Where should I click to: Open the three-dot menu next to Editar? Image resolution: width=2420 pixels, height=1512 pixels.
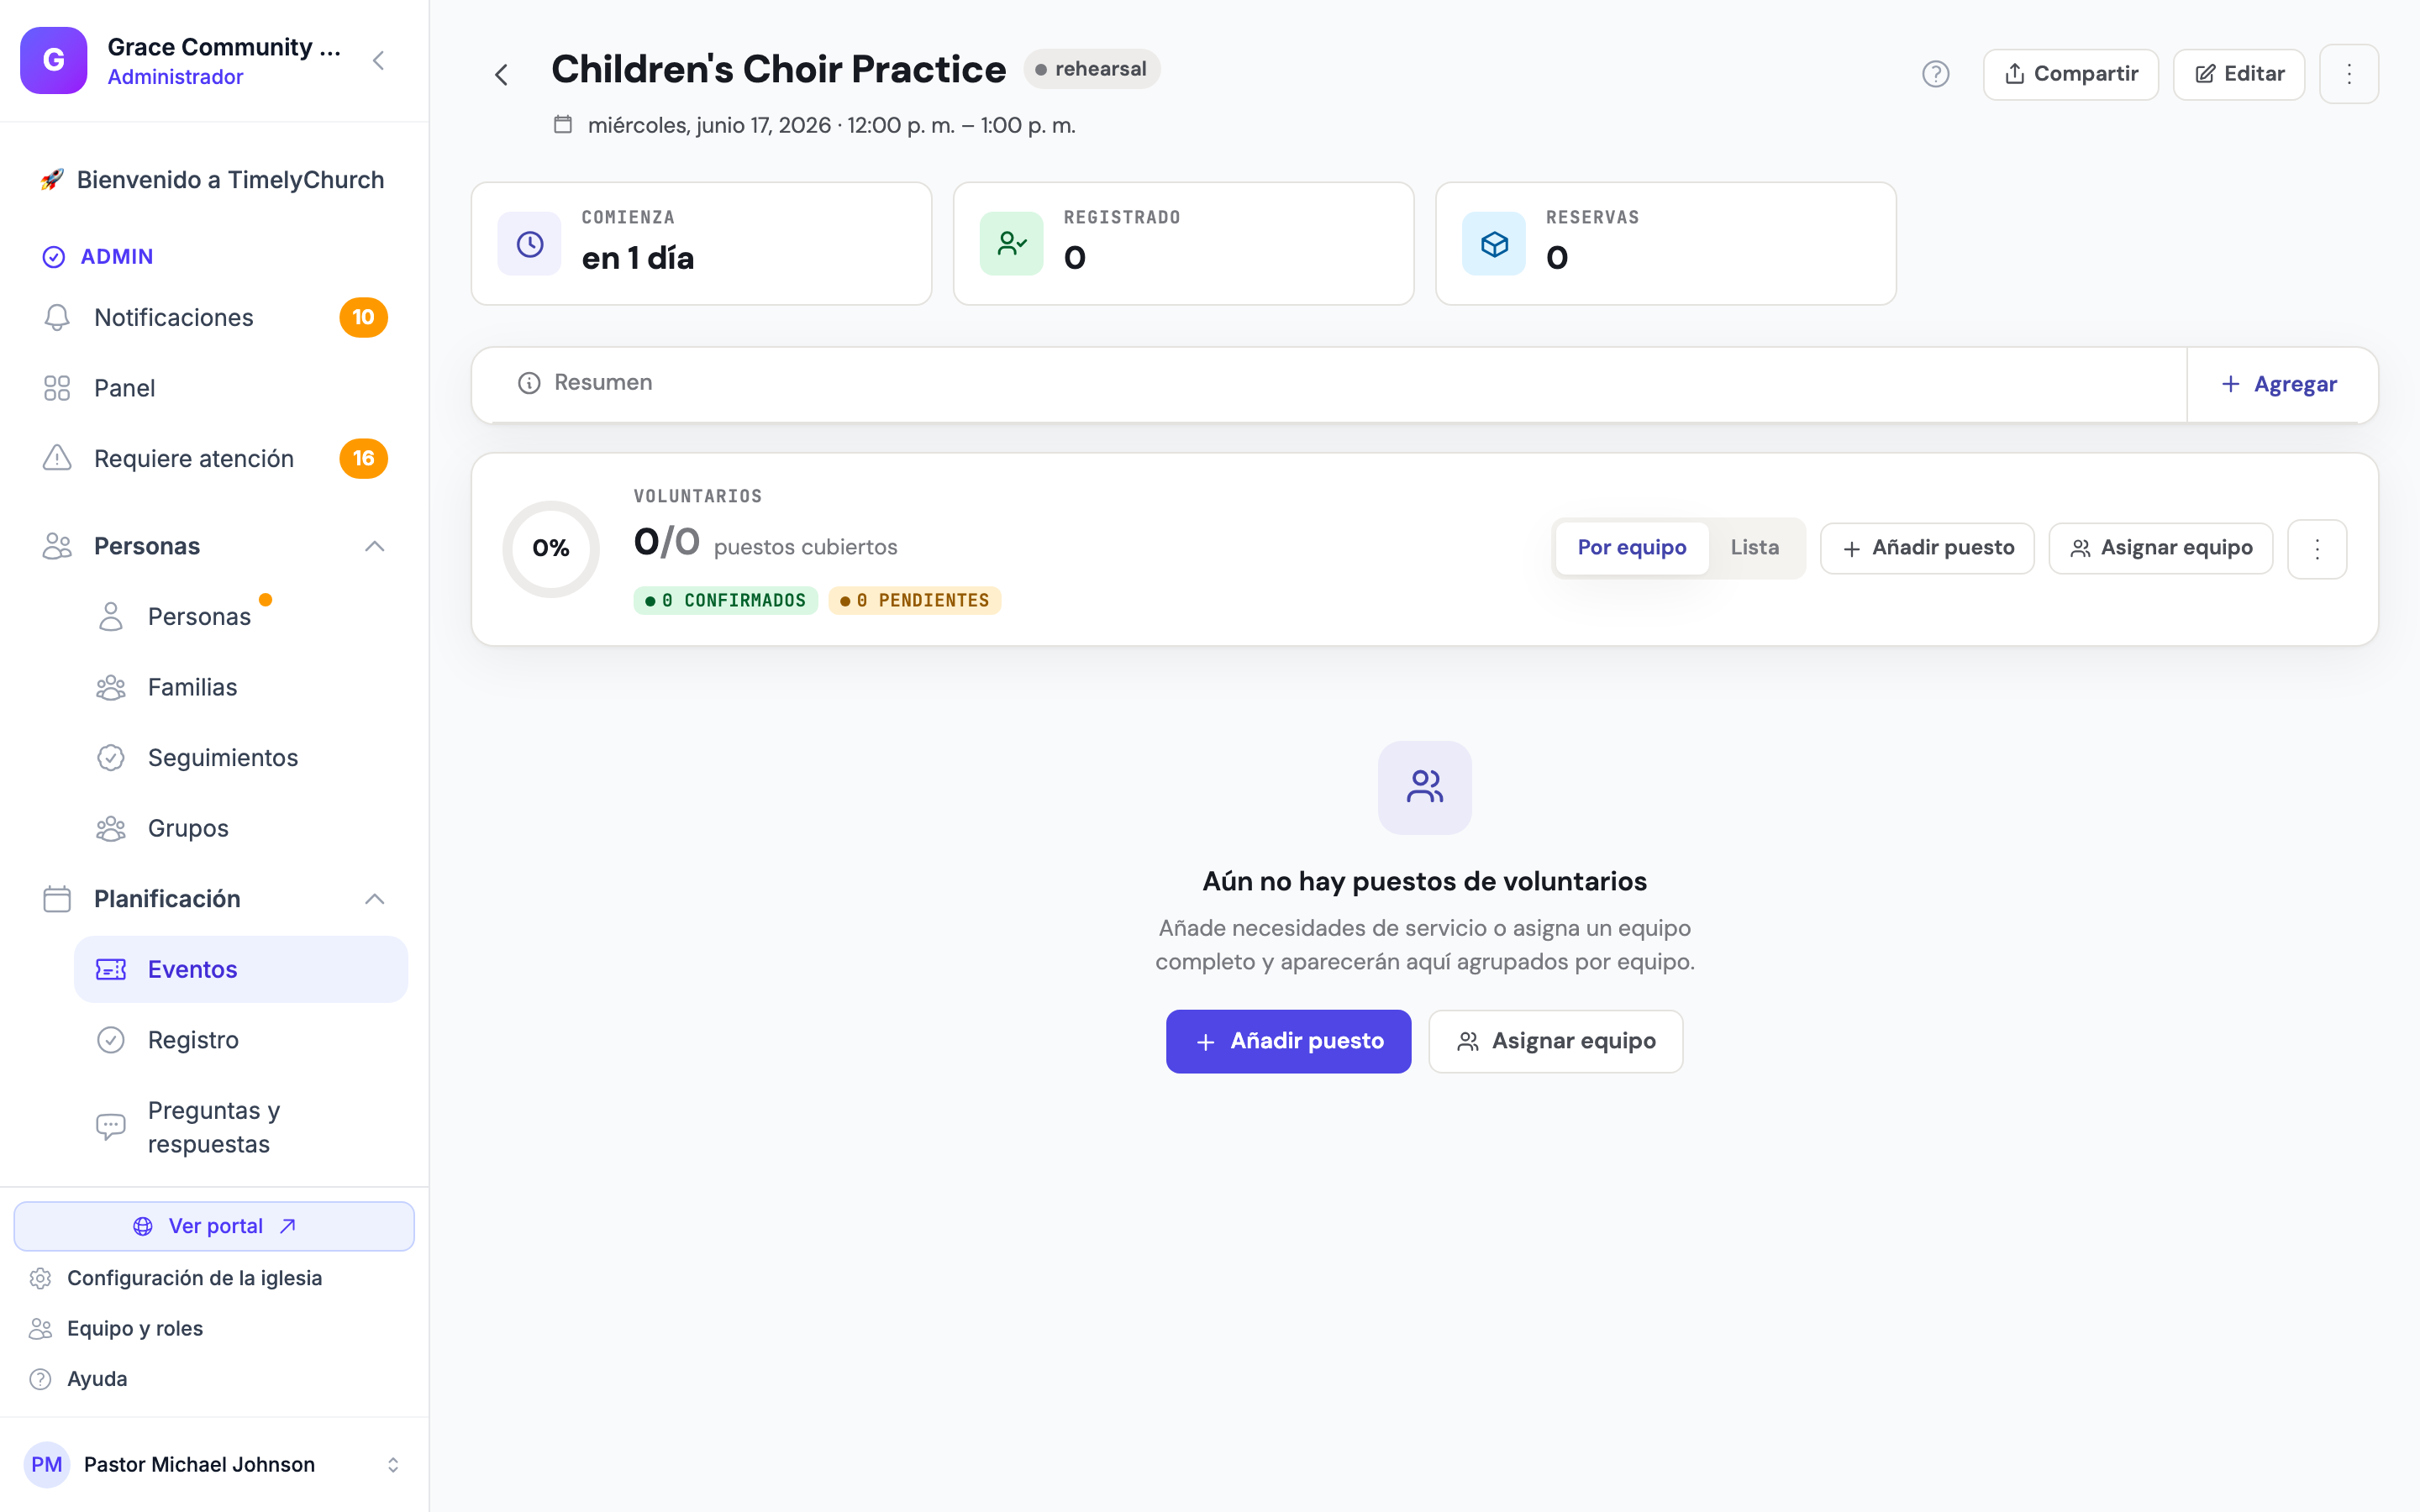click(2348, 74)
